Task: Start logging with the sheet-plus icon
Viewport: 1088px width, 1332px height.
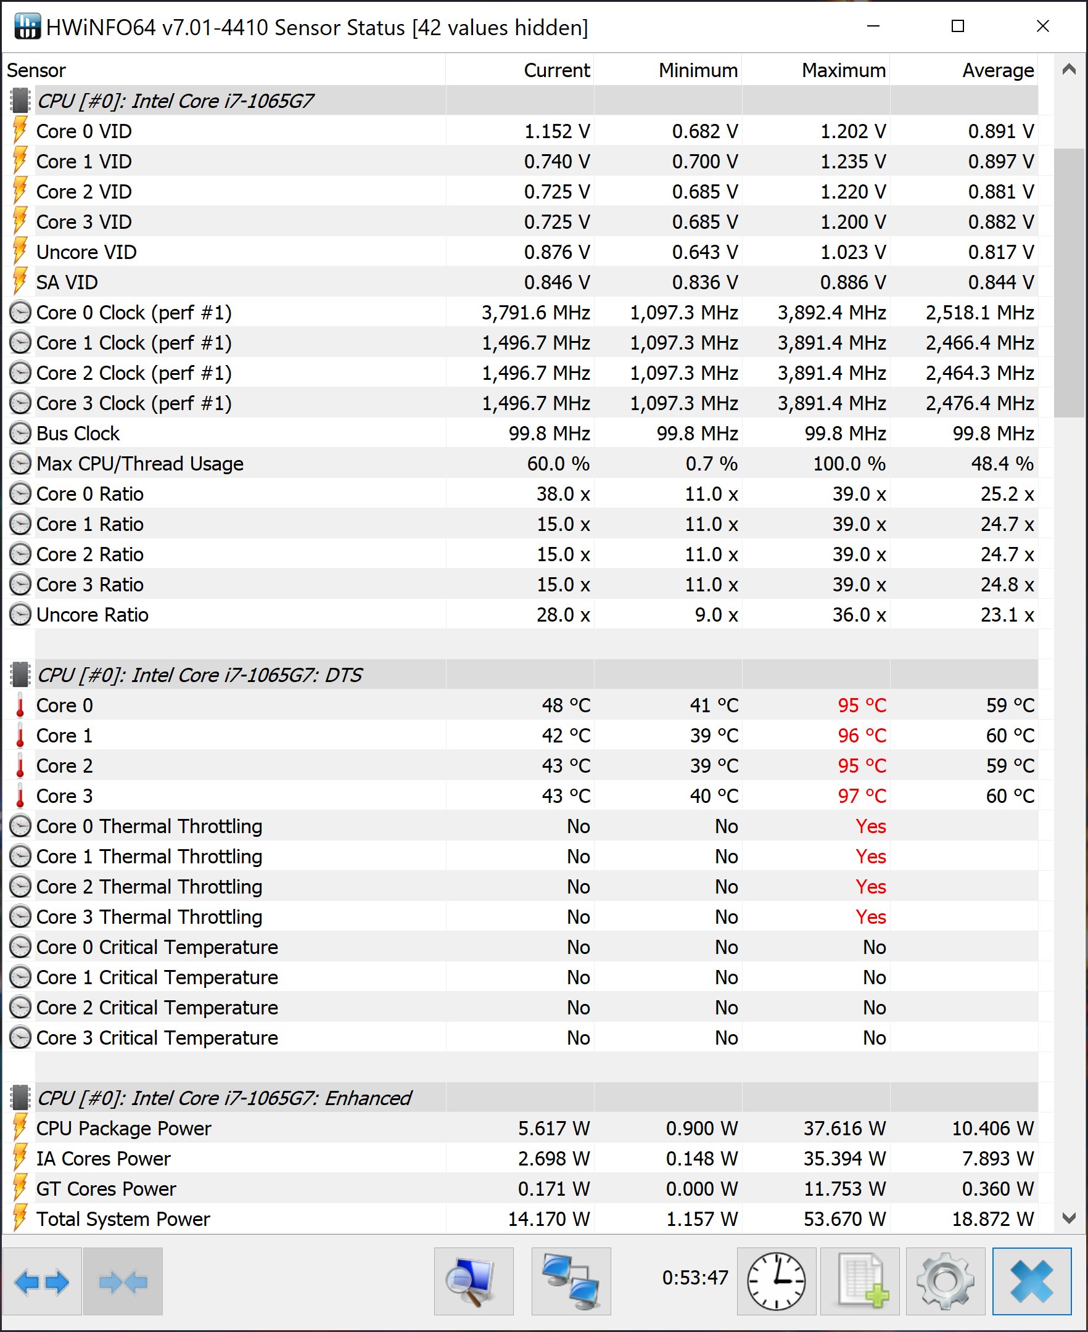Action: (x=860, y=1282)
